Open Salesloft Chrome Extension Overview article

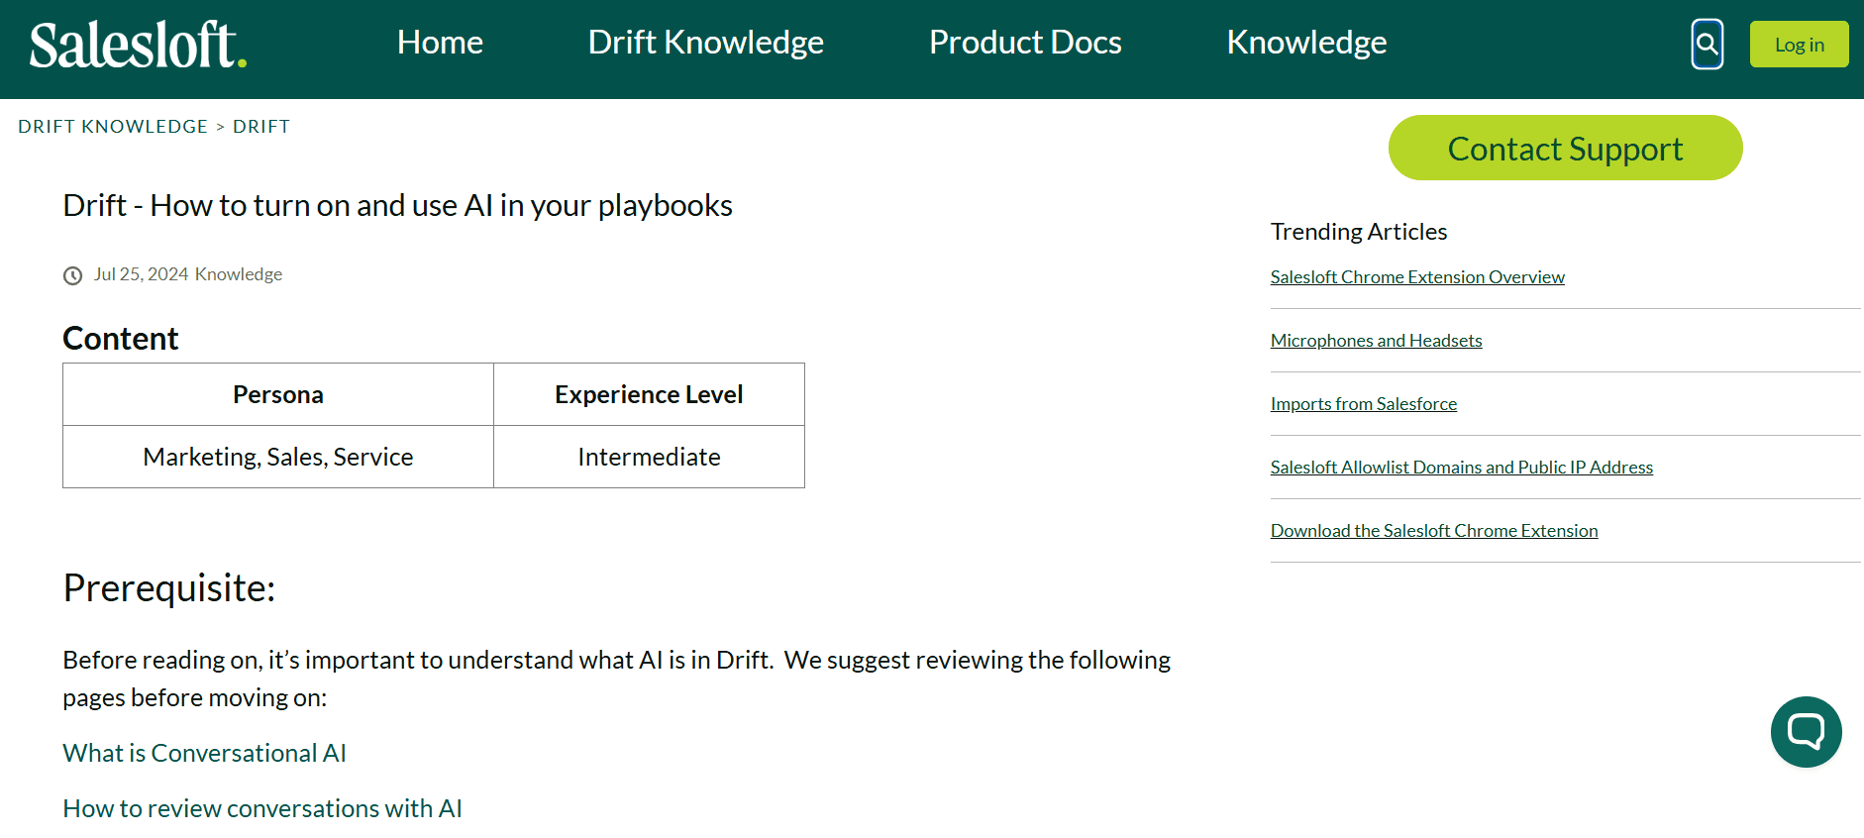pyautogui.click(x=1417, y=277)
